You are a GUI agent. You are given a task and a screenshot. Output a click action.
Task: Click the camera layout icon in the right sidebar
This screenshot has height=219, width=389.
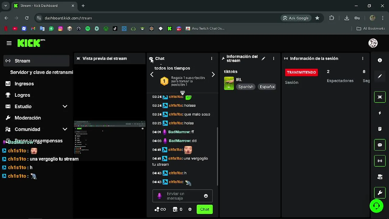pos(380,177)
